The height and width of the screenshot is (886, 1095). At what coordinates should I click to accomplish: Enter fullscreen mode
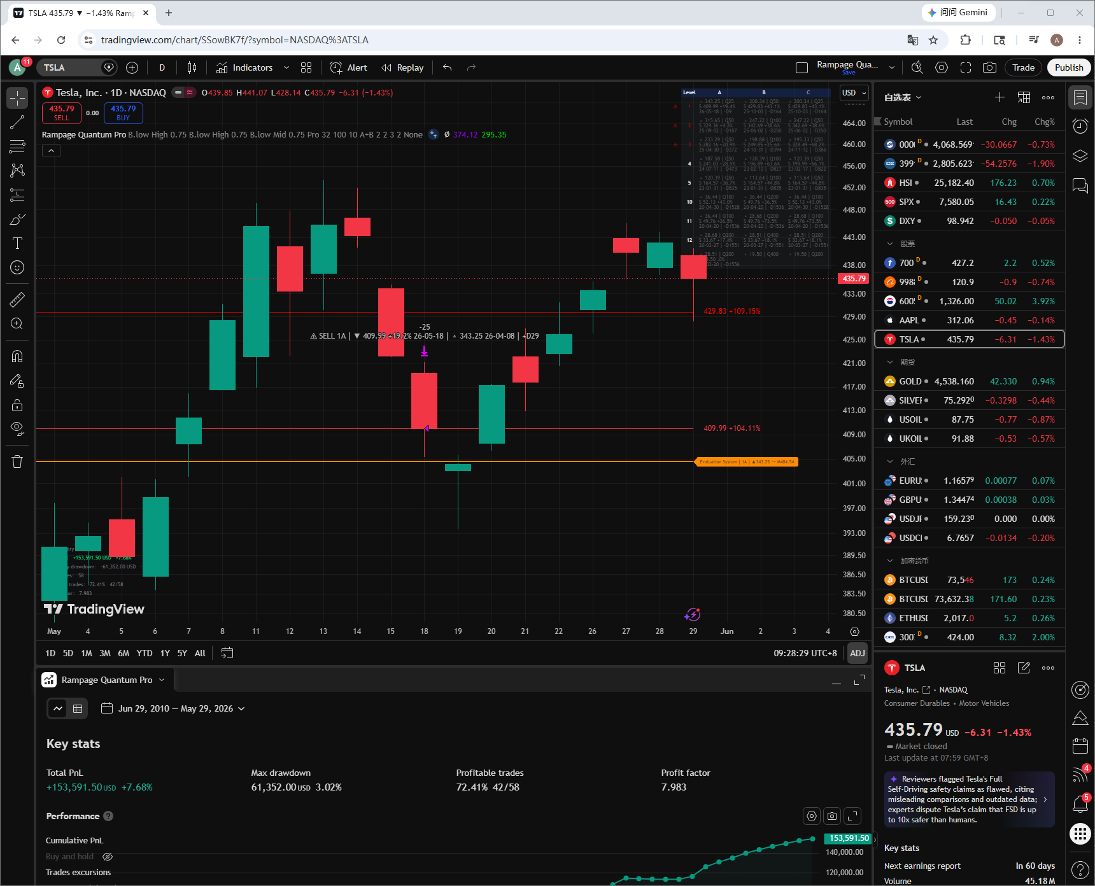966,67
